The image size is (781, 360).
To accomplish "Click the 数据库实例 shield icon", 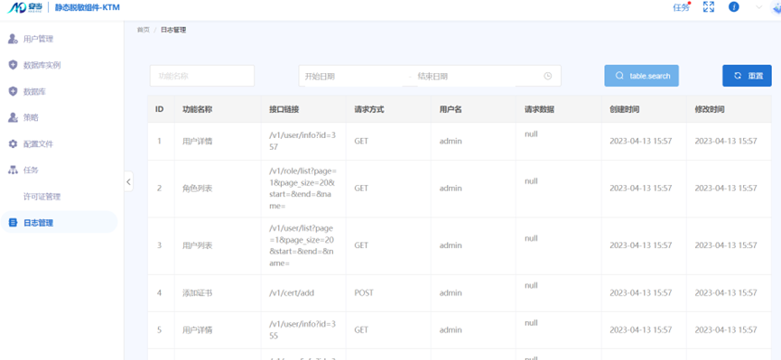I will [13, 65].
